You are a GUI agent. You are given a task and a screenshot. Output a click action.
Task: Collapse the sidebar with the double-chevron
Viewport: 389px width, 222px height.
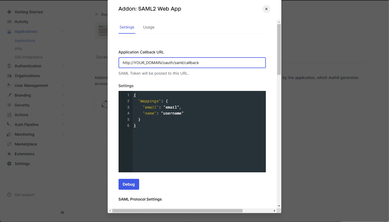(62, 213)
